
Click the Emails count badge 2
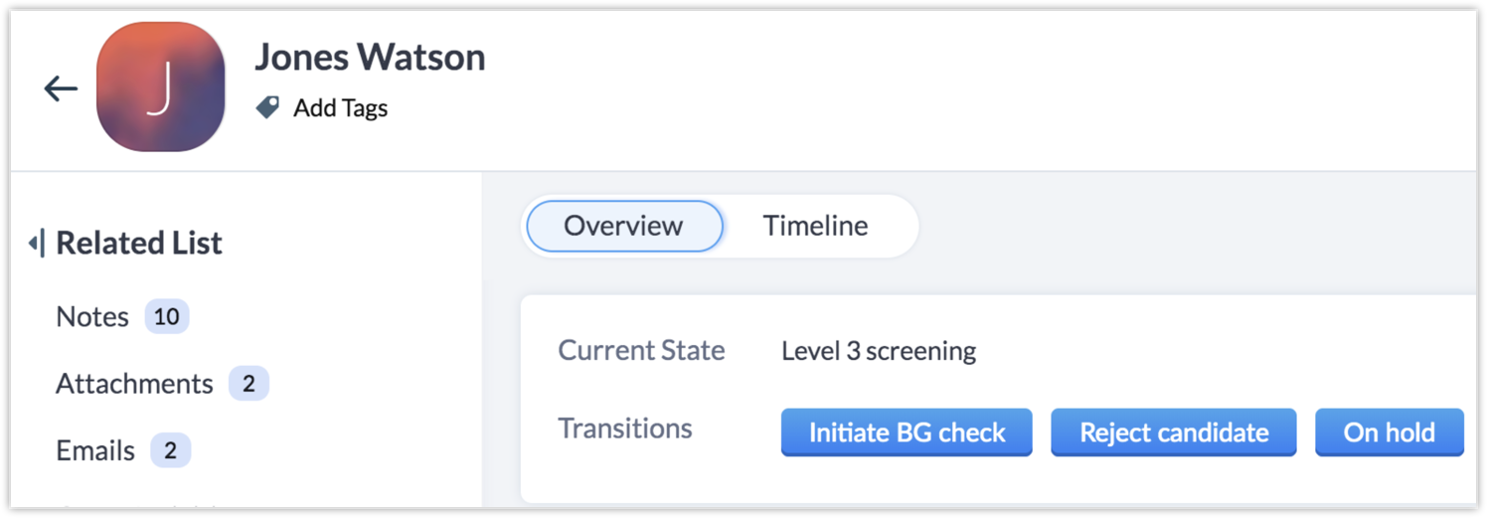tap(170, 450)
